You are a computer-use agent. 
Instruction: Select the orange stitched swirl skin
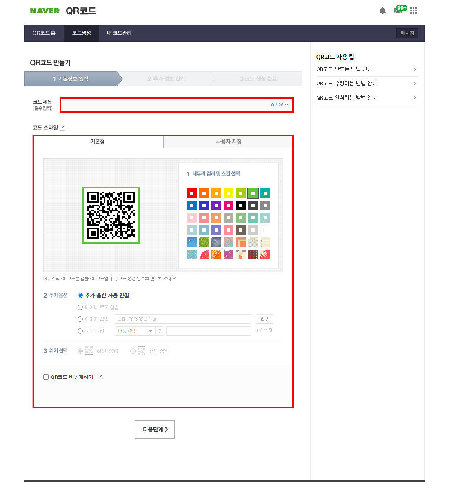(216, 254)
